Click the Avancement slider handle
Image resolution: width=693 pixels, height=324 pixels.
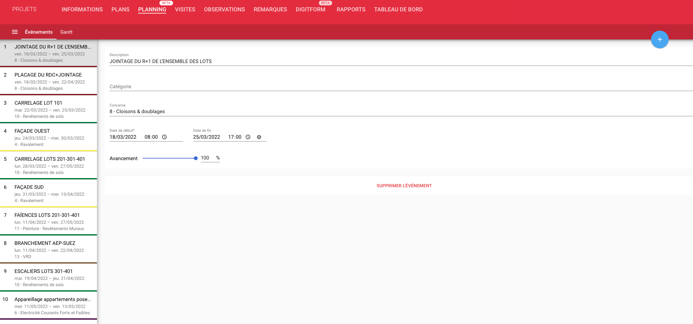coord(196,158)
